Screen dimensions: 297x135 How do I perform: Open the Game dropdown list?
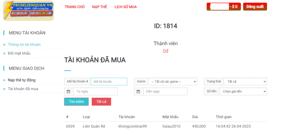173,82
